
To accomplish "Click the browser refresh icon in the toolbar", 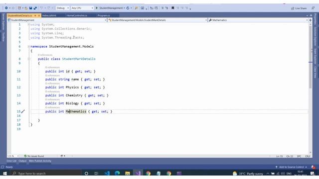I will coord(128,8).
